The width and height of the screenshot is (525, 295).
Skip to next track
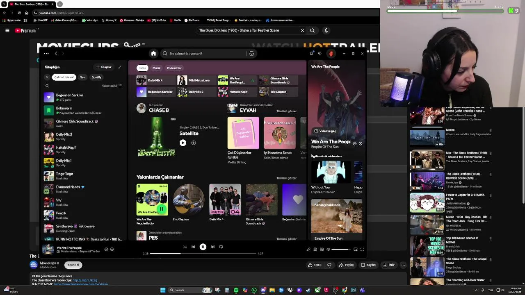pyautogui.click(x=212, y=247)
